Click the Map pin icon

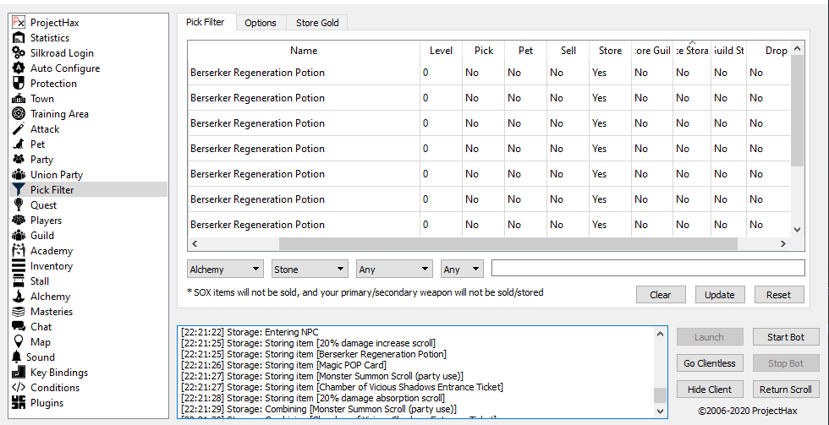[x=19, y=342]
